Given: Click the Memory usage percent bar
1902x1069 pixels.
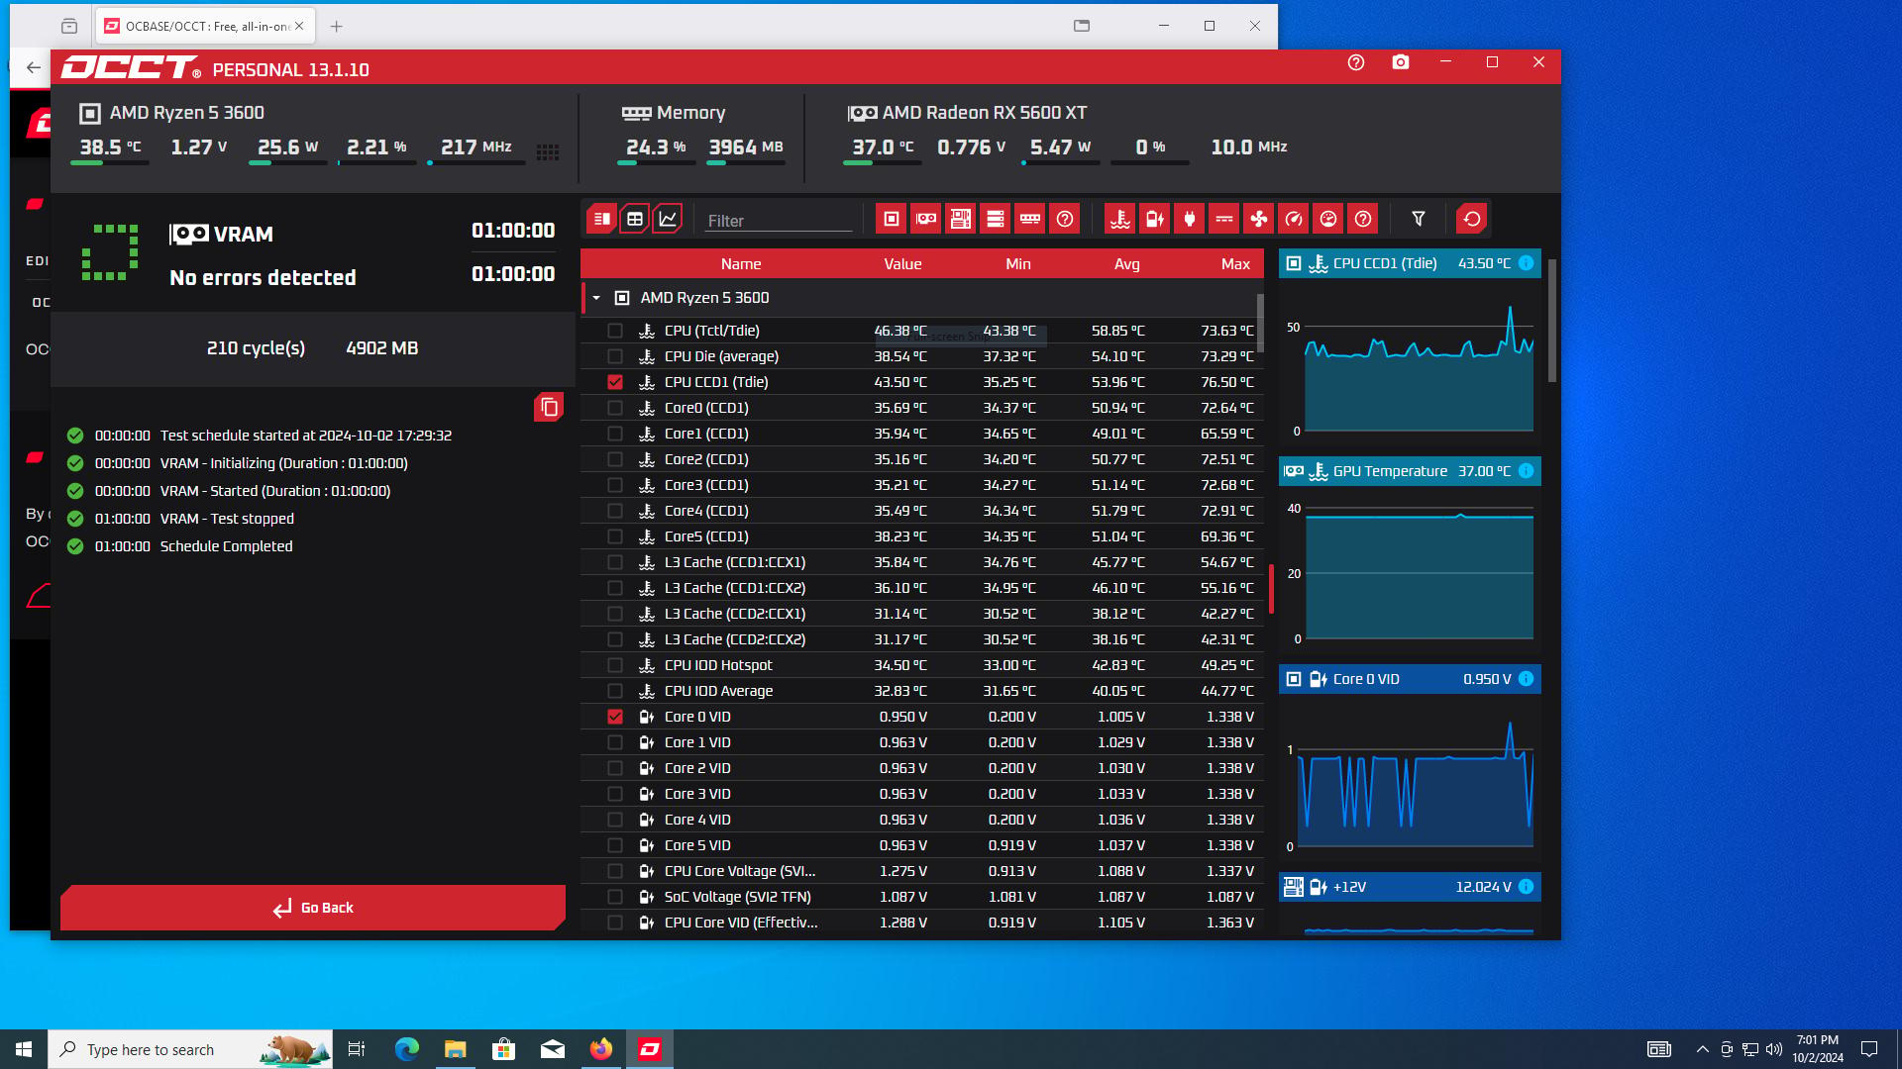Looking at the screenshot, I should click(657, 163).
